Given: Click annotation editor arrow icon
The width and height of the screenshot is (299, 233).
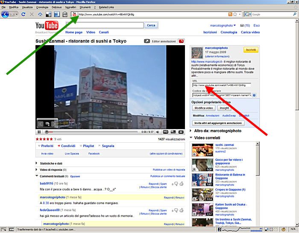Looking at the screenshot, I should tap(147, 41).
